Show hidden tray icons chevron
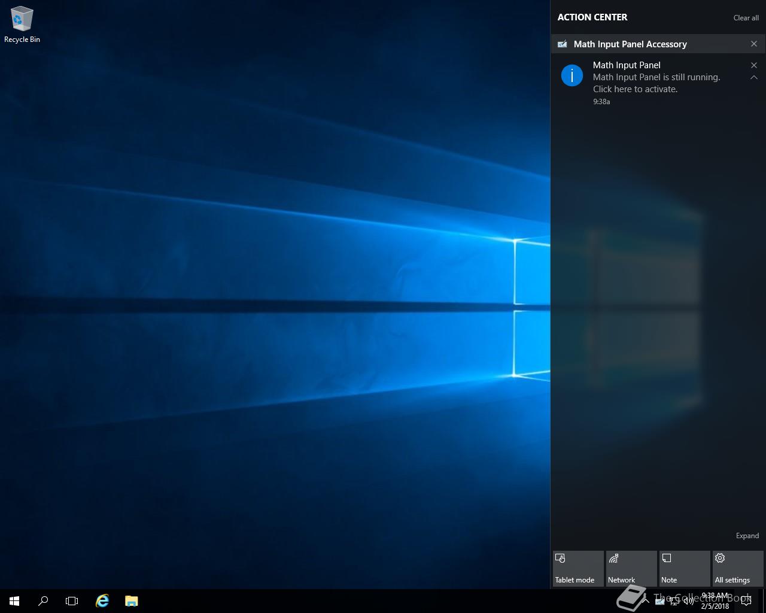The height and width of the screenshot is (613, 766). tap(646, 601)
